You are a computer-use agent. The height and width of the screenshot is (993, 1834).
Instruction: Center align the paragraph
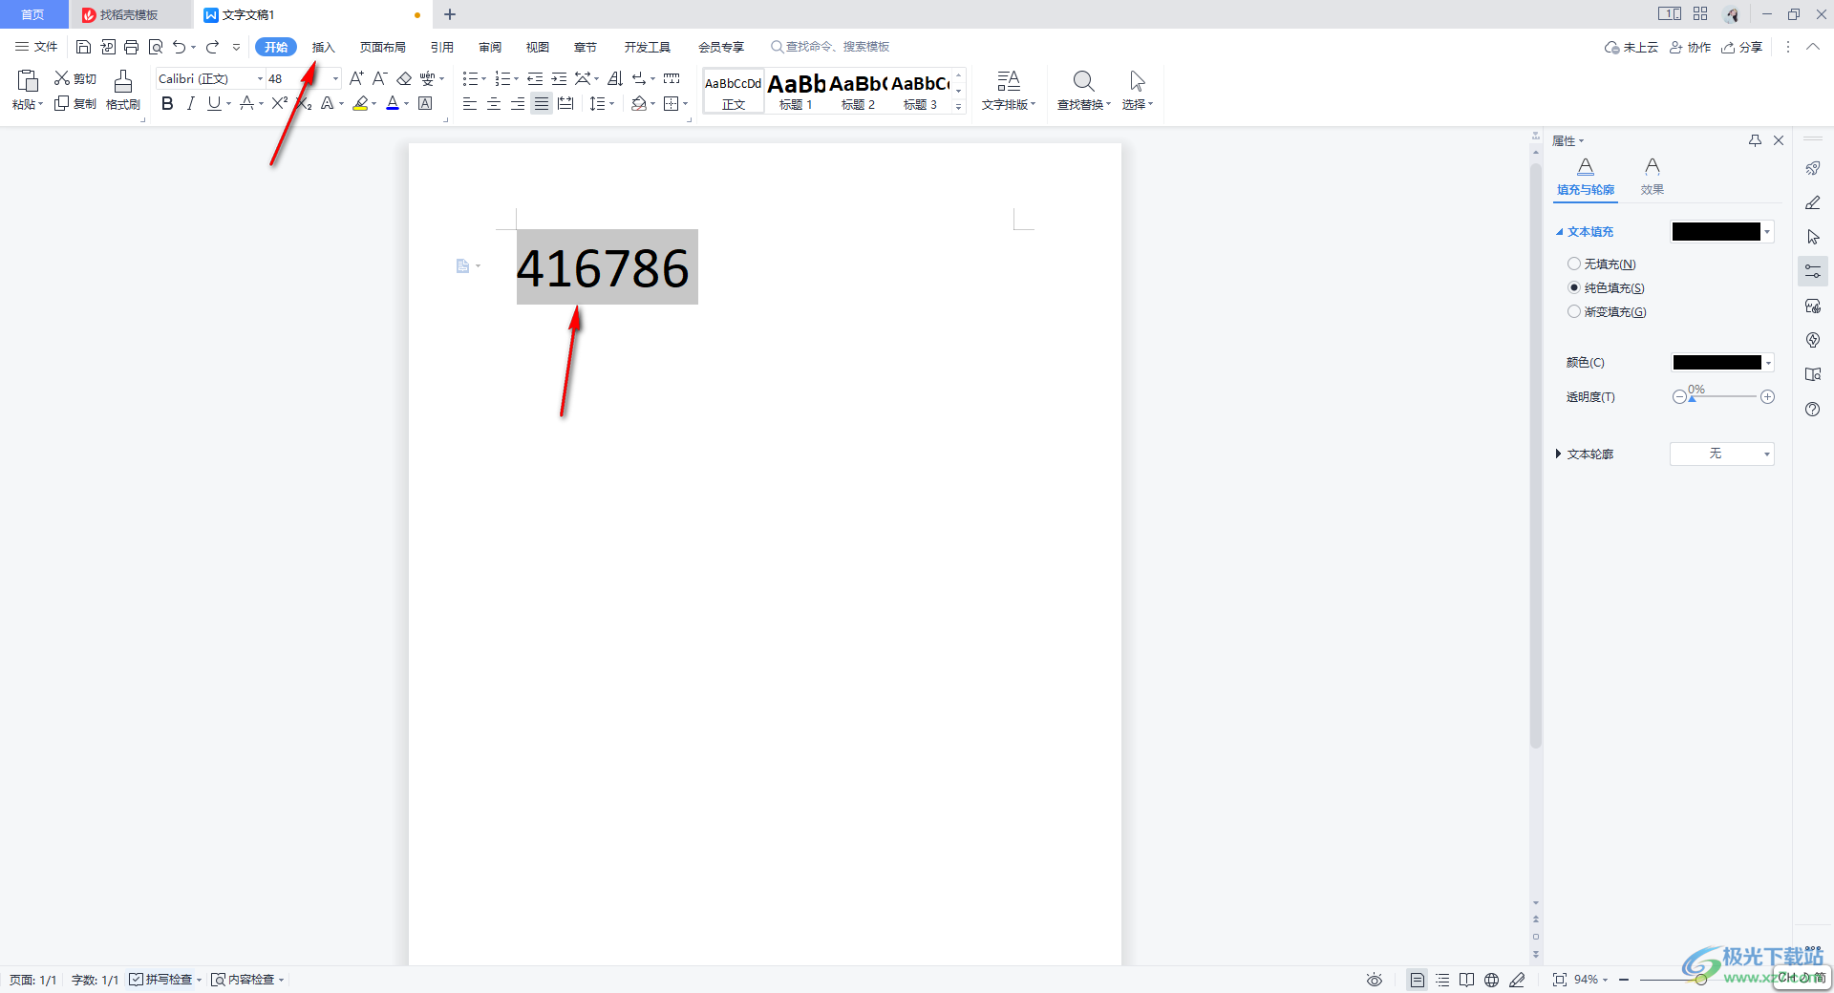[494, 103]
